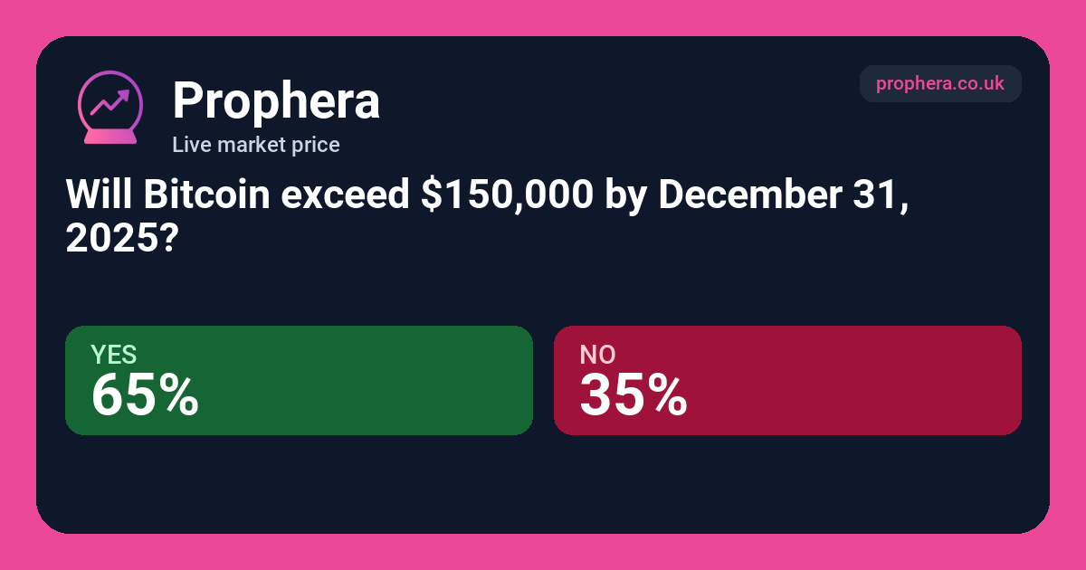Click the YES label text

114,355
